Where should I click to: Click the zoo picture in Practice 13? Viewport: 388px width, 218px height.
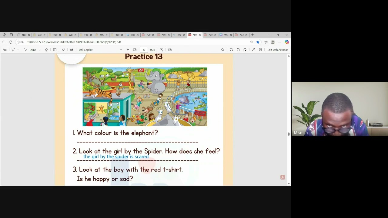point(145,97)
